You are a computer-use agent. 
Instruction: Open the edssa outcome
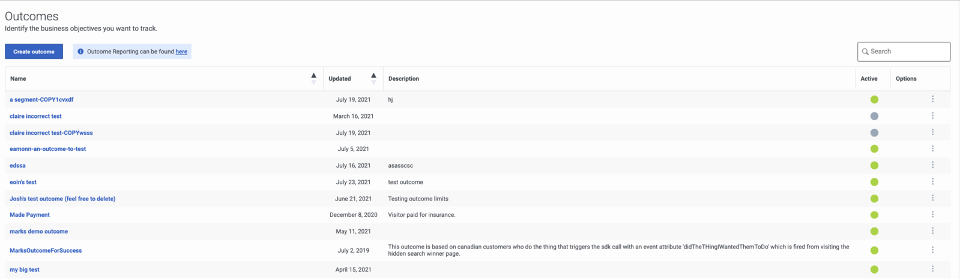point(17,165)
